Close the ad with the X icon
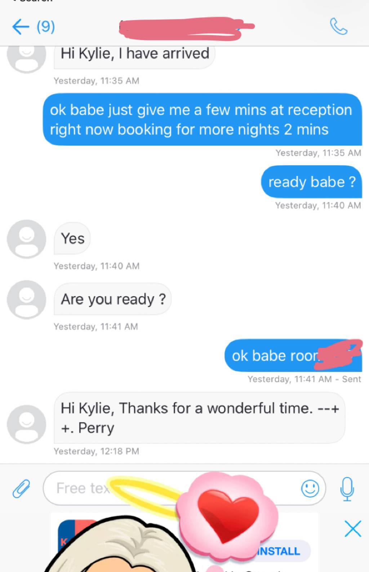The image size is (369, 572). click(x=352, y=529)
